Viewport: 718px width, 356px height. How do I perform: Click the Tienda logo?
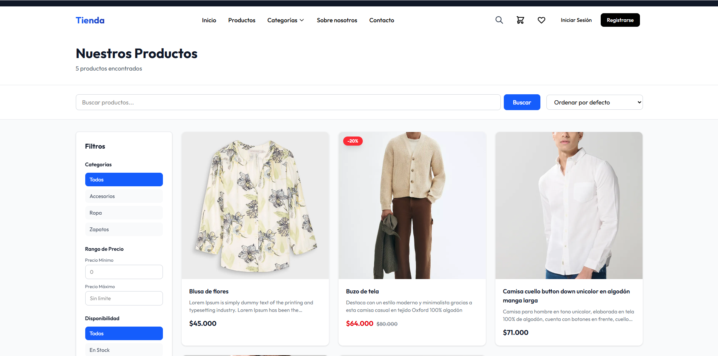click(90, 20)
